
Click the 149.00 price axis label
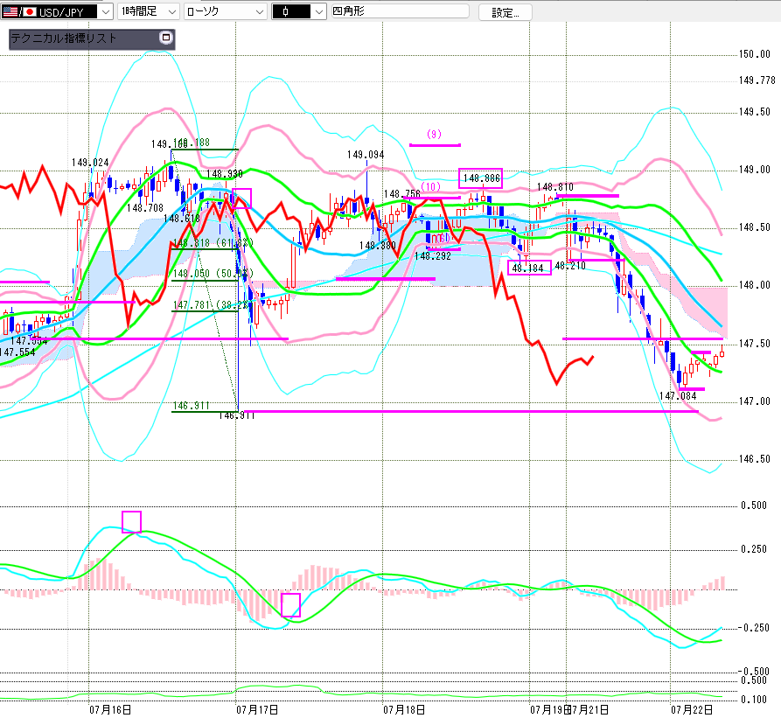(x=754, y=170)
